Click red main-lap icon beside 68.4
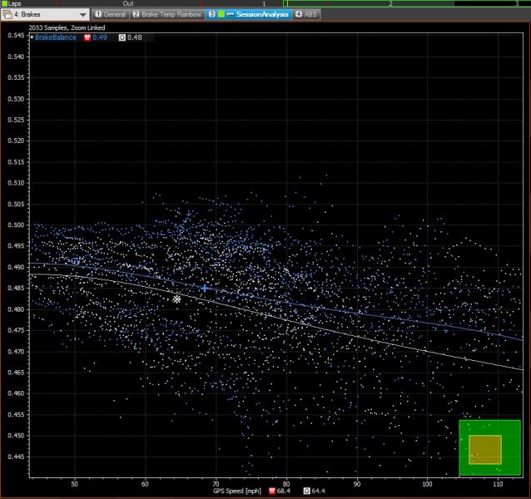 [x=272, y=491]
